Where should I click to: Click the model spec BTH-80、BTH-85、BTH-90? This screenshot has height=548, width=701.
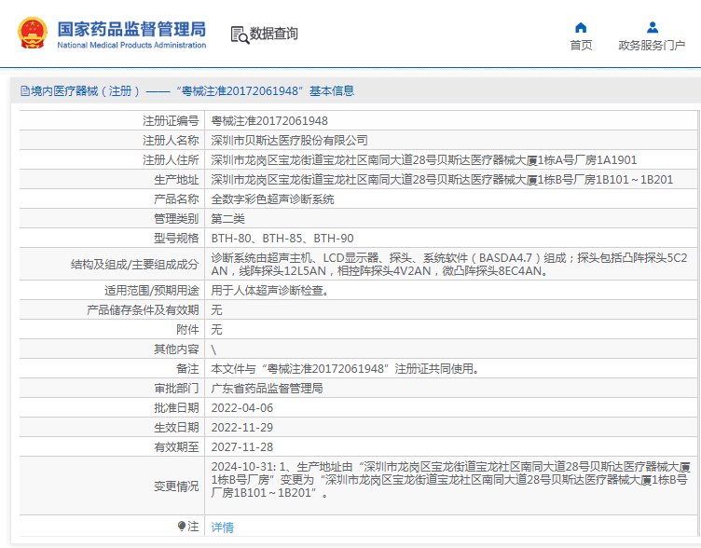[x=282, y=239]
